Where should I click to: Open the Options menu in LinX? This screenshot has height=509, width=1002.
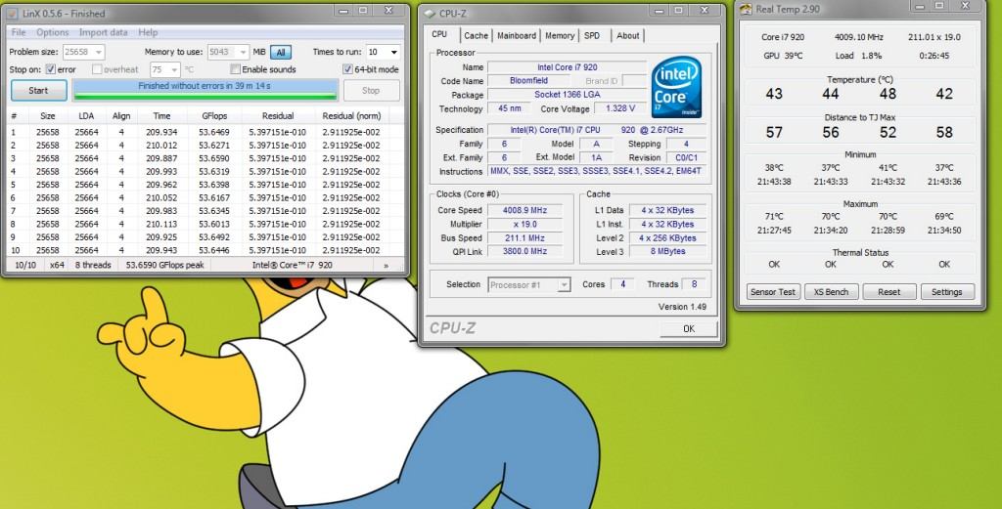coord(53,32)
